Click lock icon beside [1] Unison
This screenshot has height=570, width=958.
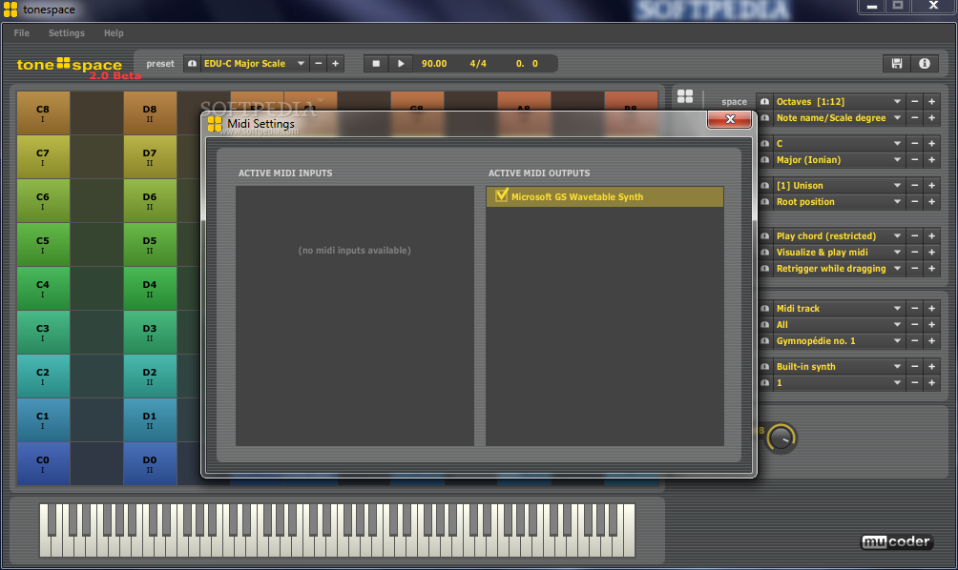click(x=764, y=186)
